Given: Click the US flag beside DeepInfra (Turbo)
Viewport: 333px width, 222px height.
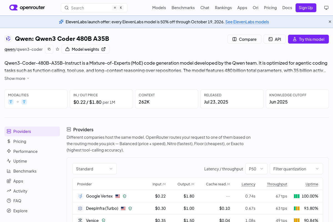Looking at the screenshot, I should [x=123, y=208].
